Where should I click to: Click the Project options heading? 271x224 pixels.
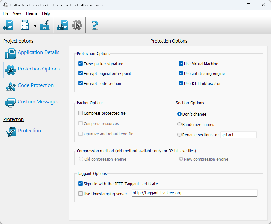pyautogui.click(x=18, y=41)
